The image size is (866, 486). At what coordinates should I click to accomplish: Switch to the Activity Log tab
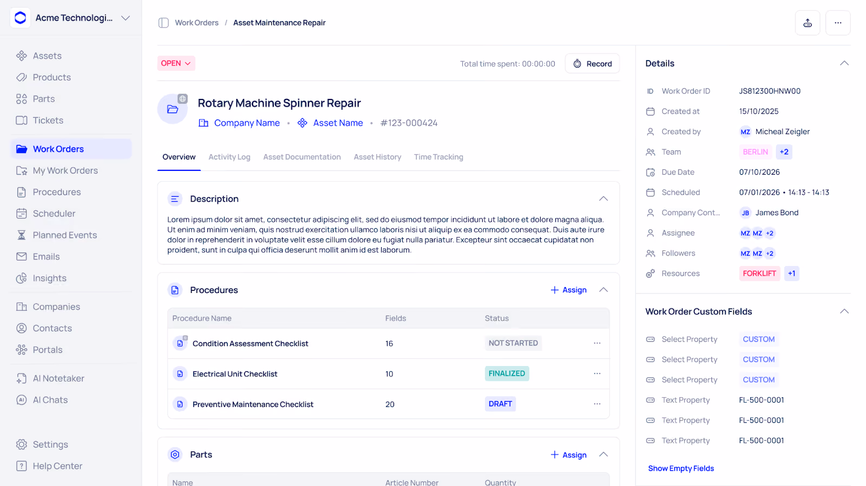[x=229, y=157]
